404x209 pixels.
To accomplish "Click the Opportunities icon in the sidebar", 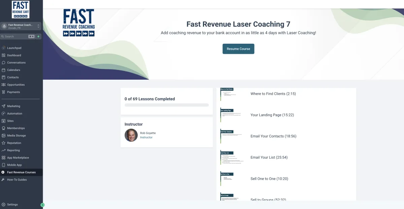I will [x=3, y=85].
